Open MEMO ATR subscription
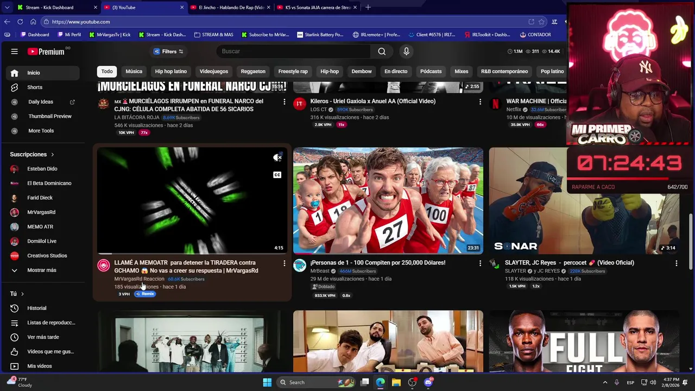The image size is (695, 391). click(x=43, y=227)
